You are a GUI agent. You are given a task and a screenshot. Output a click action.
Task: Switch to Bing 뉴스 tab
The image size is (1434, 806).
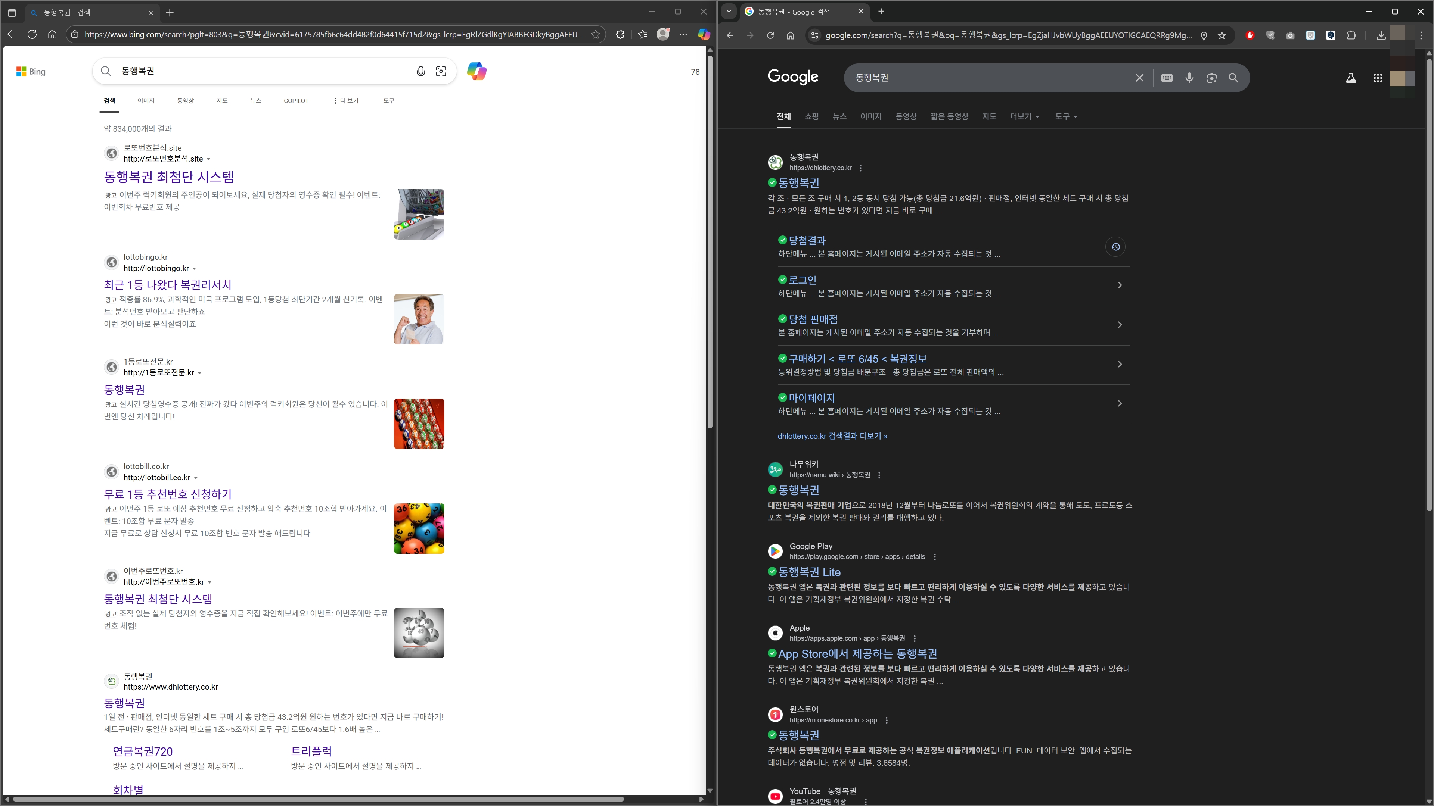(x=255, y=101)
